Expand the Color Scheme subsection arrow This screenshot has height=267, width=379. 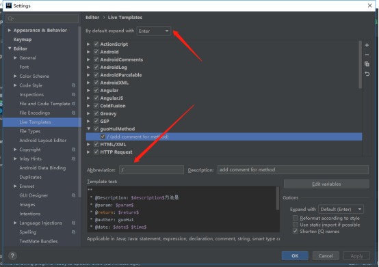[x=15, y=76]
